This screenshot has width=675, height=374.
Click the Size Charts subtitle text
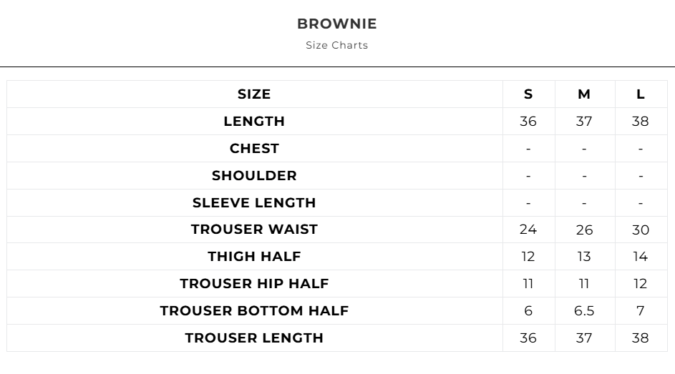336,45
